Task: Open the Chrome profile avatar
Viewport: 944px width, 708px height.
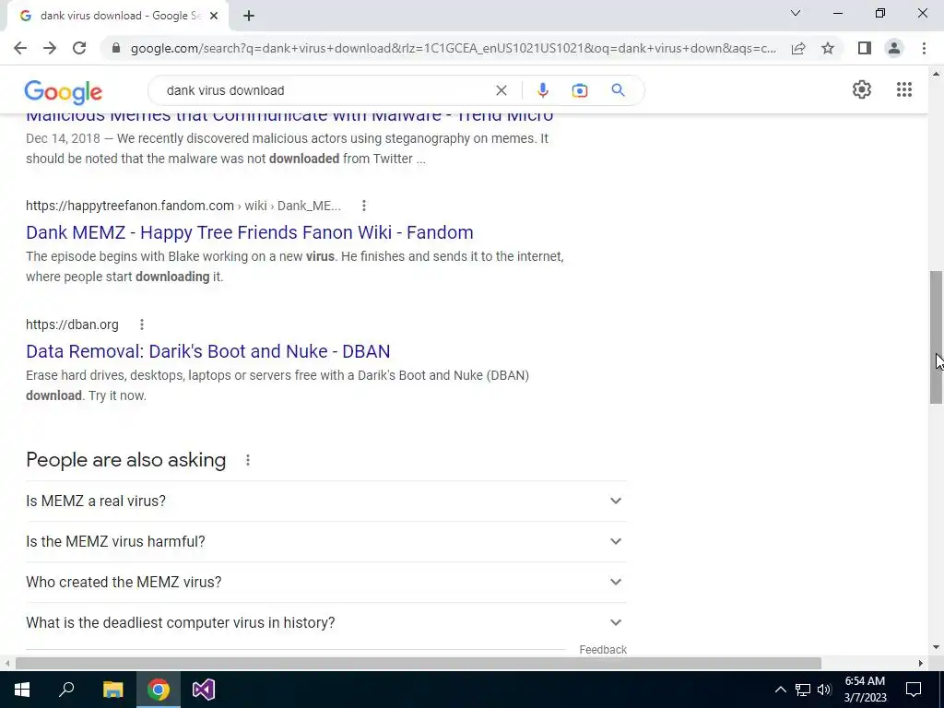Action: 894,48
